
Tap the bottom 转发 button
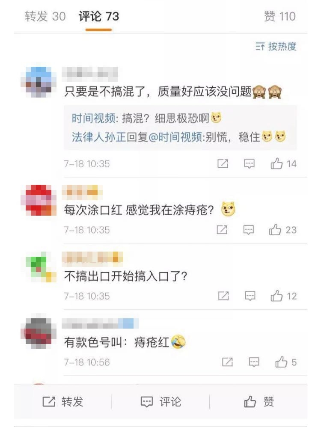[62, 402]
